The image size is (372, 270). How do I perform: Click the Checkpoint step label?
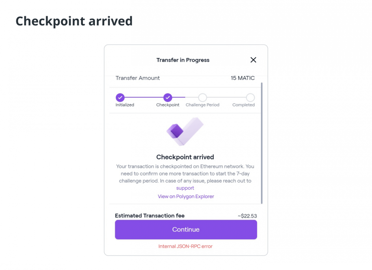tap(168, 105)
